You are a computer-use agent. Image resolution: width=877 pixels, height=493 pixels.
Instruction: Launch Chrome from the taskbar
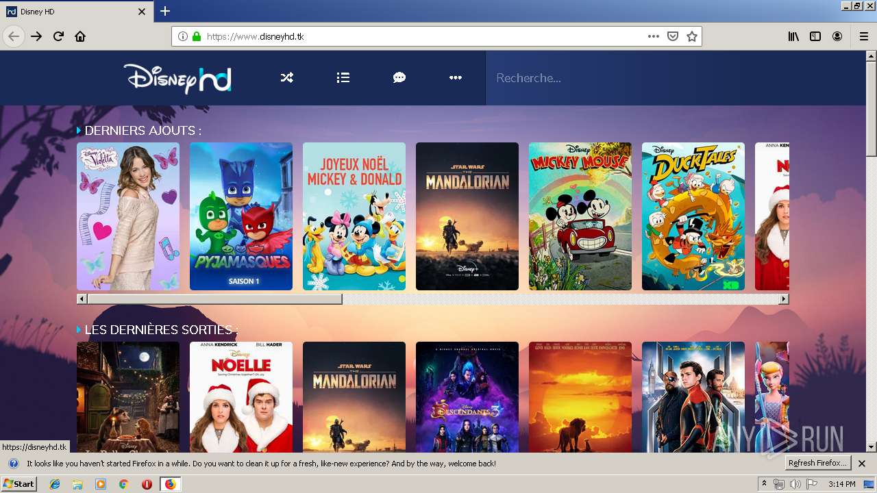123,484
